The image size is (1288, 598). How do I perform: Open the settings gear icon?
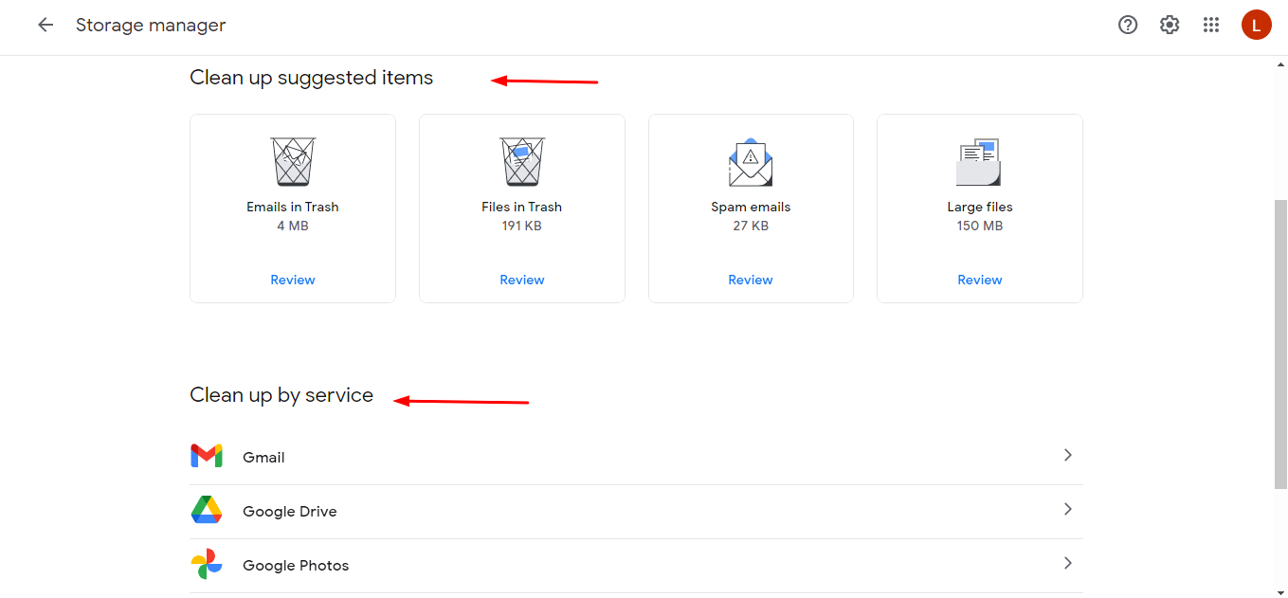pyautogui.click(x=1170, y=26)
